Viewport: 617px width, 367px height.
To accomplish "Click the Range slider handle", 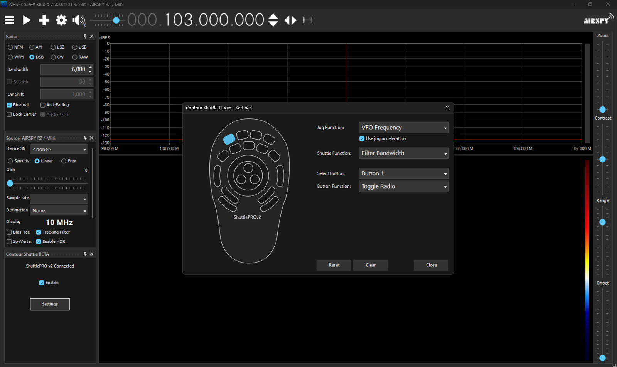I will point(602,222).
